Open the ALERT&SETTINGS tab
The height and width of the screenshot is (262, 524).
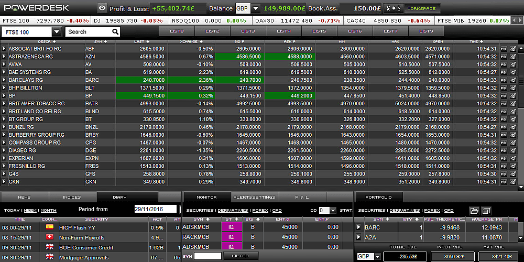[x=254, y=197]
